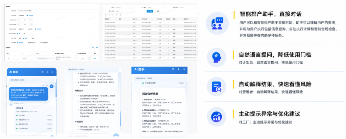Click the 生成查询结果 step in right panel
Image resolution: width=346 pixels, height=139 pixels.
pos(150,83)
